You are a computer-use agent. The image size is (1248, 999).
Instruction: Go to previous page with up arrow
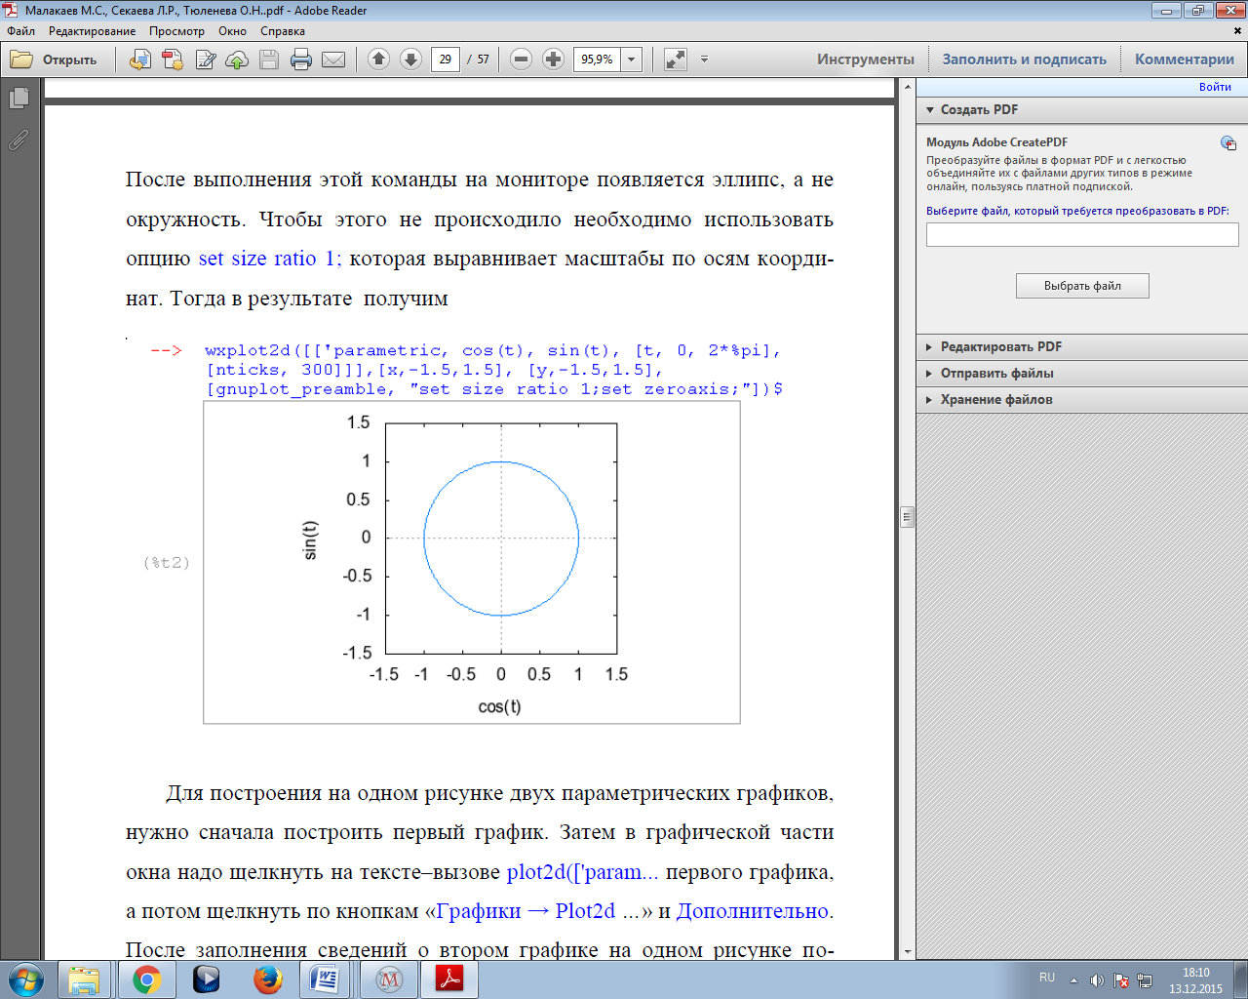pyautogui.click(x=379, y=60)
